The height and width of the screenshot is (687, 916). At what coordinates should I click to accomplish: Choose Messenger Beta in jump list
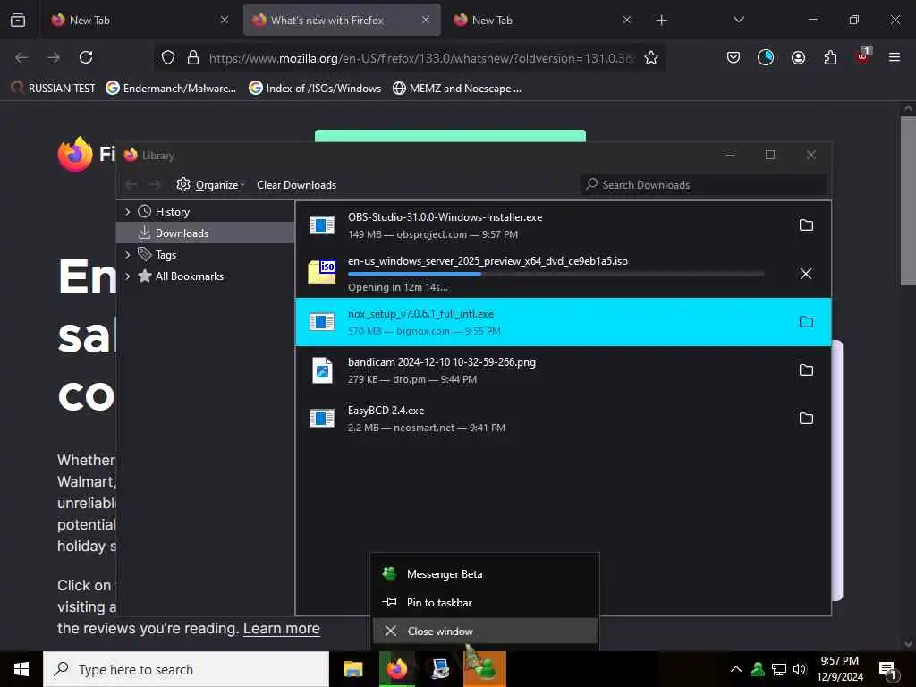tap(485, 573)
